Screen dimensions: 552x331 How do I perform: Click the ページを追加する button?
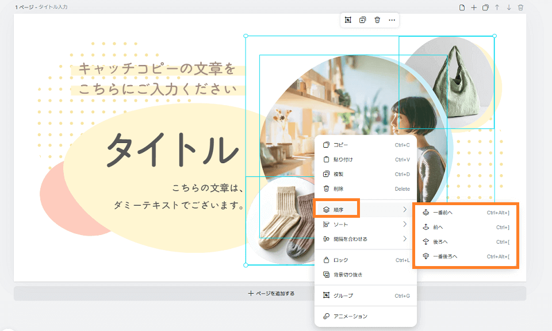coord(270,293)
